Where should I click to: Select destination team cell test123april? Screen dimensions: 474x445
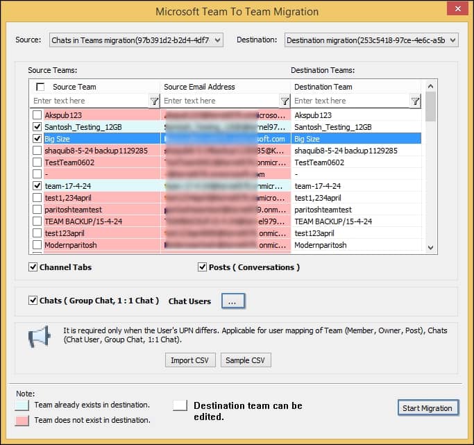pyautogui.click(x=356, y=233)
